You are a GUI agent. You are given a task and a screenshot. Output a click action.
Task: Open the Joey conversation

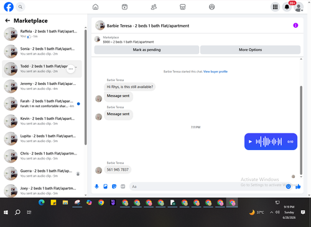point(42,190)
